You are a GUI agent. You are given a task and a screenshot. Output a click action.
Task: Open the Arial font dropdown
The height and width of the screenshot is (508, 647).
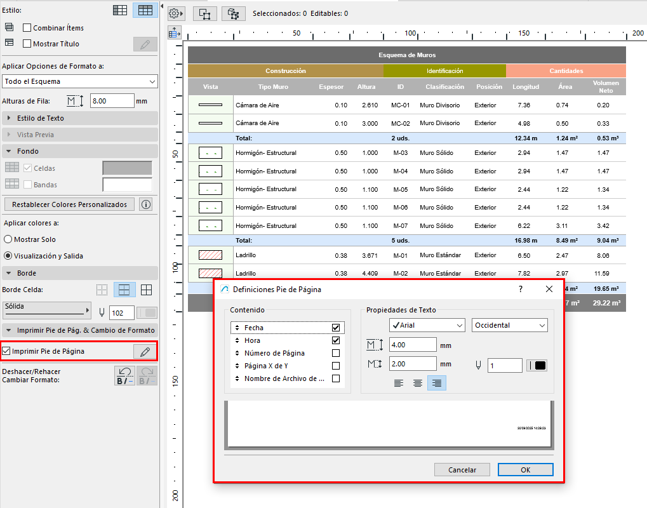click(x=427, y=325)
